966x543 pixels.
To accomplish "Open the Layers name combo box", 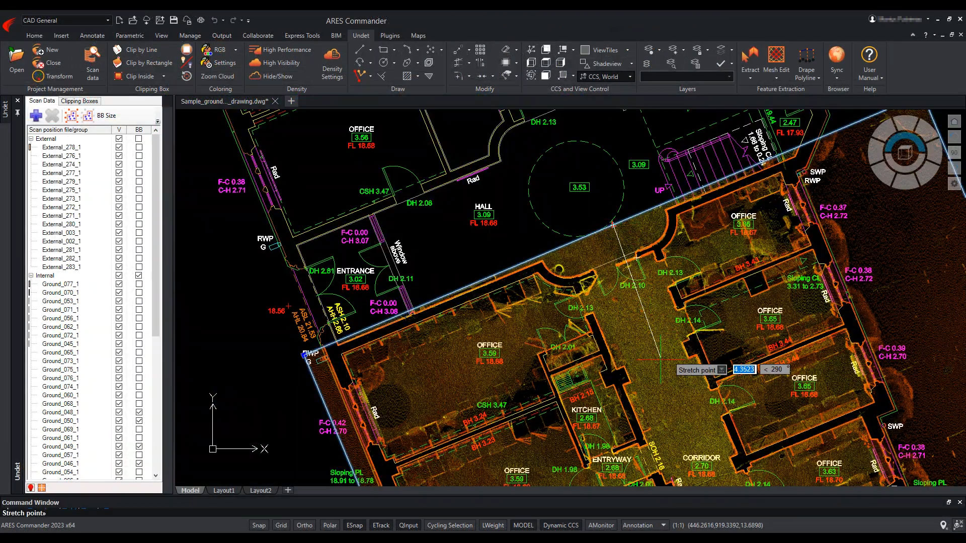I will [686, 76].
